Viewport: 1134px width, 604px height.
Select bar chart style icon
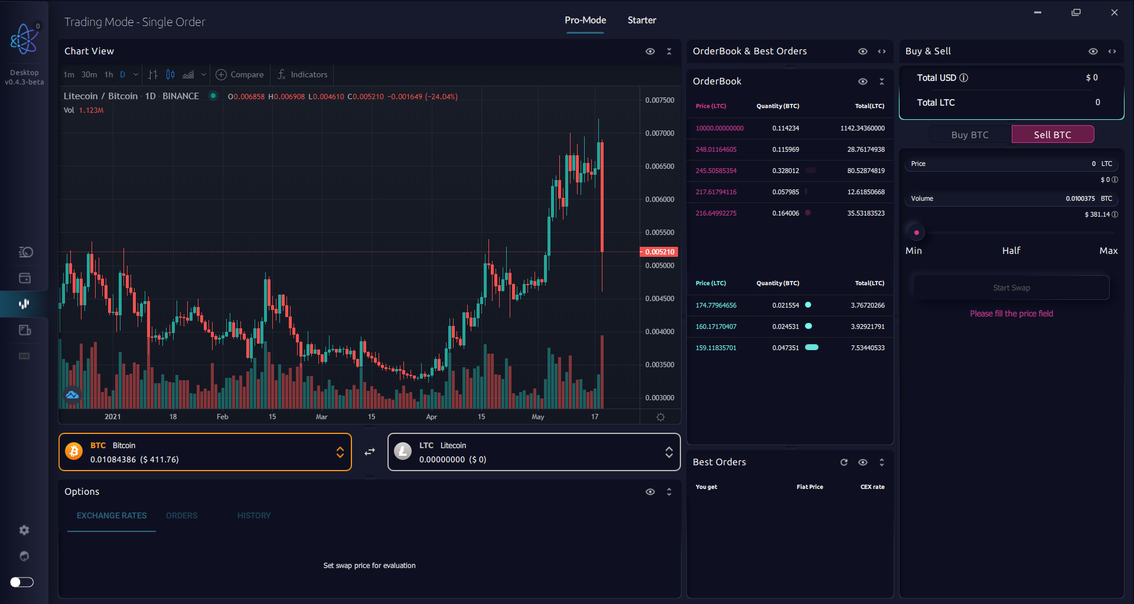[154, 74]
